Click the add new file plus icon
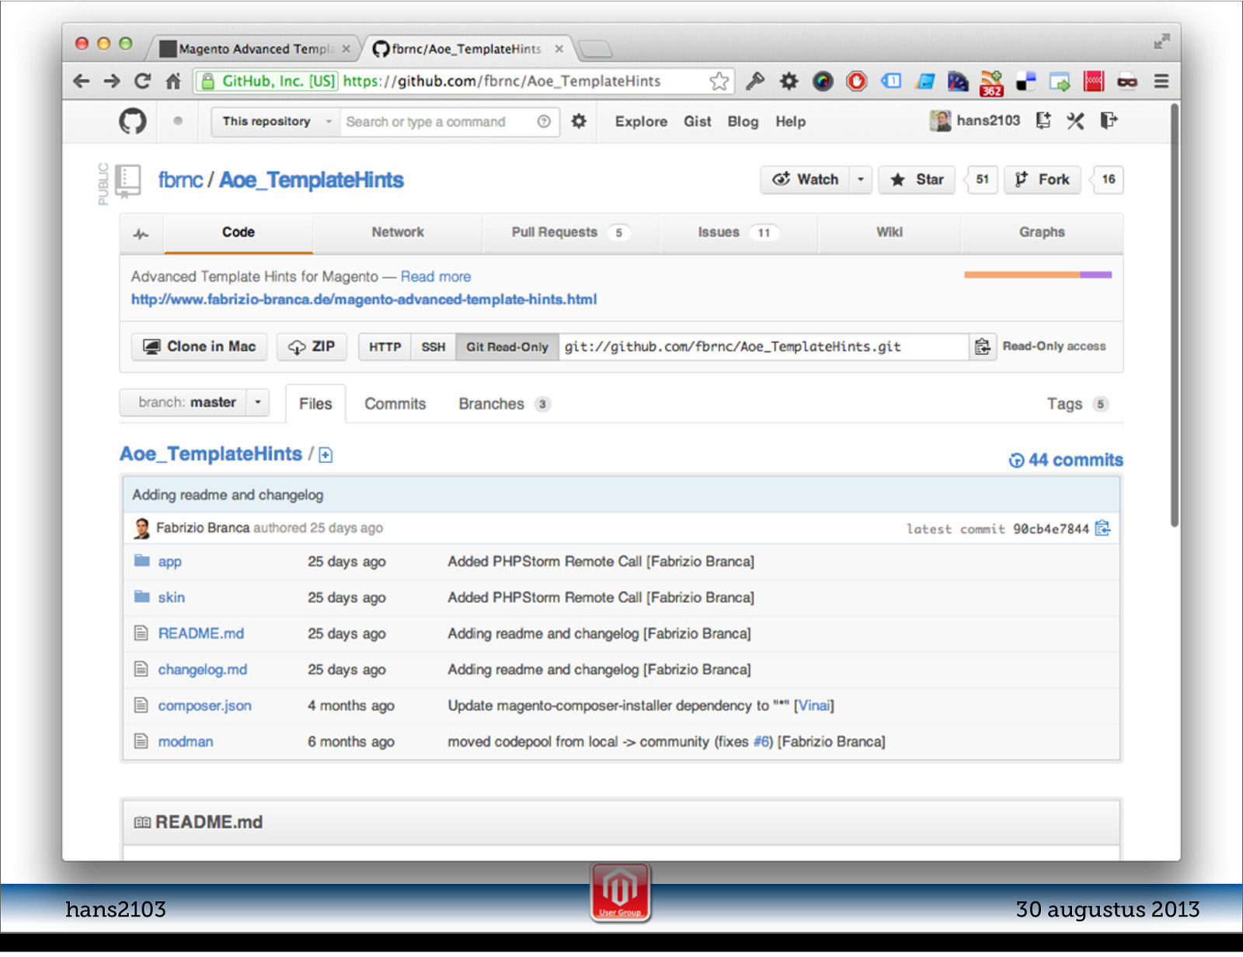This screenshot has width=1243, height=957. (326, 455)
